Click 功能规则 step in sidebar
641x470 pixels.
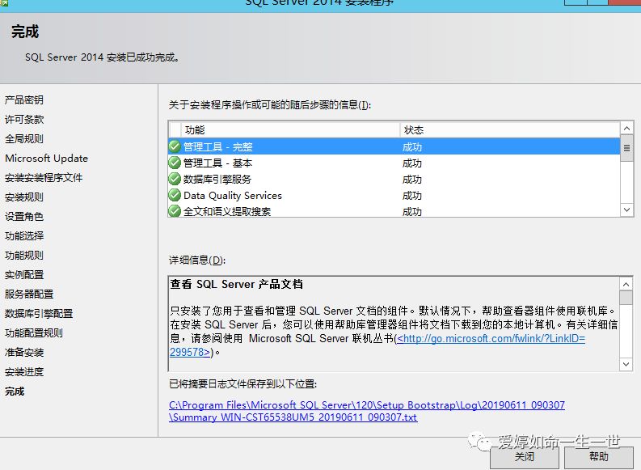(23, 256)
